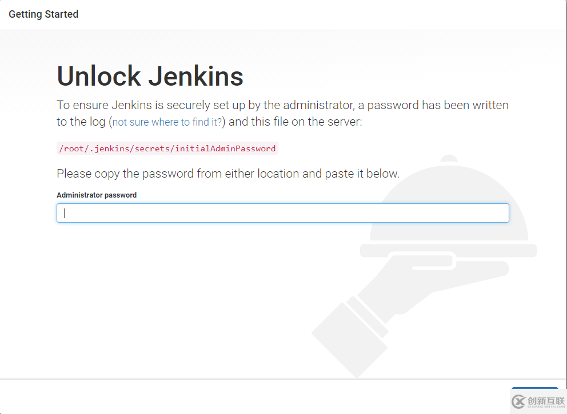The height and width of the screenshot is (414, 567).
Task: Click the Getting Started header label
Action: 43,14
